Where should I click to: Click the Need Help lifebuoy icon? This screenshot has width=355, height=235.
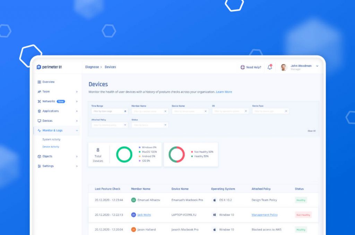coord(243,67)
